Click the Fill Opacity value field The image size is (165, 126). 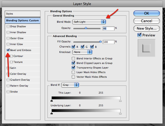click(x=108, y=42)
